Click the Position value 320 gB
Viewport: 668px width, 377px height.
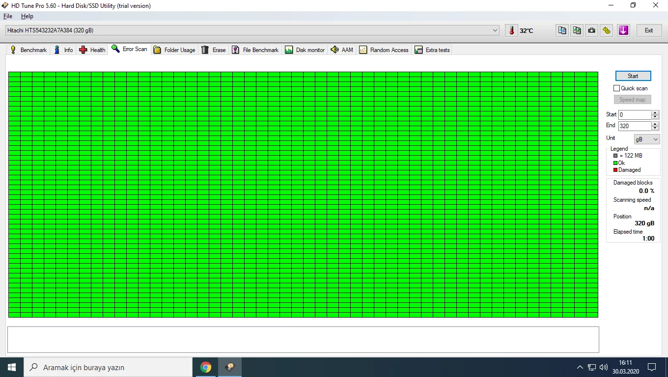[644, 223]
